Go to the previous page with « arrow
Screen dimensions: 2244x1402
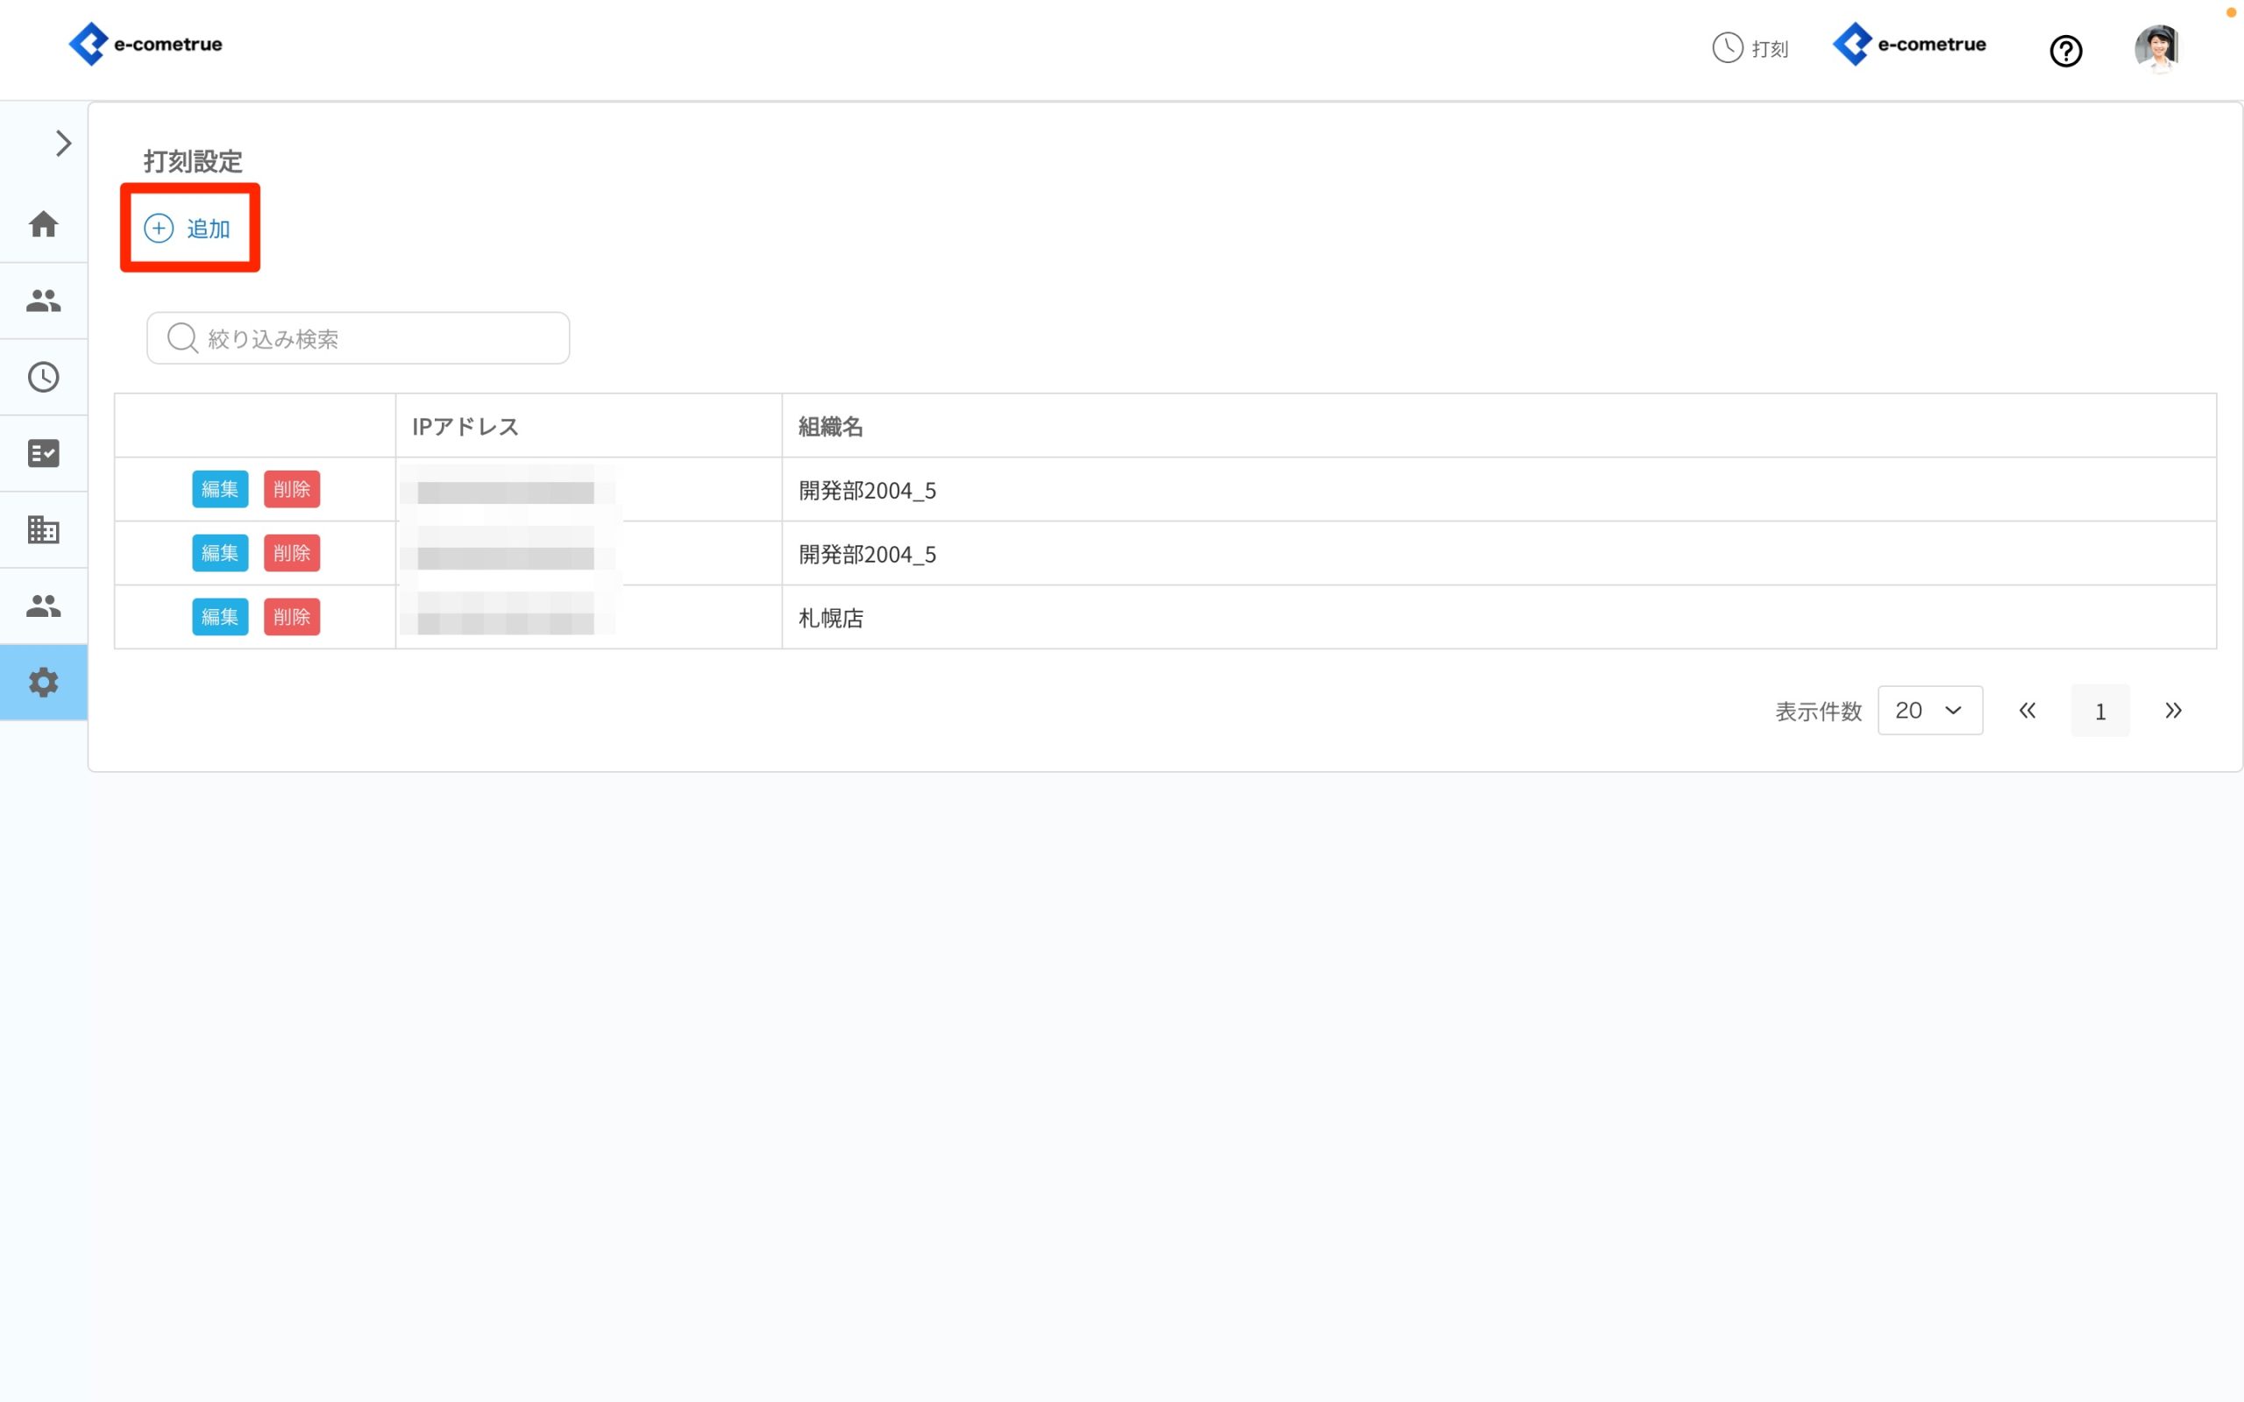click(x=2027, y=711)
